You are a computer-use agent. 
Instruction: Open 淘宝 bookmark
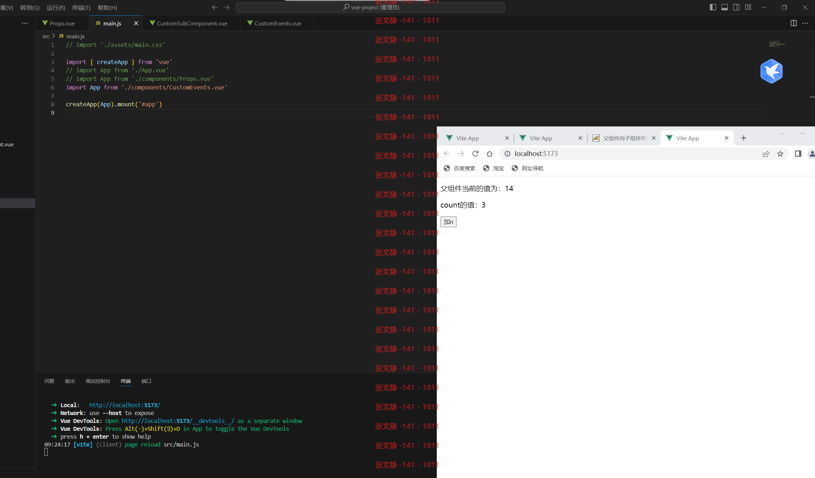tap(493, 168)
